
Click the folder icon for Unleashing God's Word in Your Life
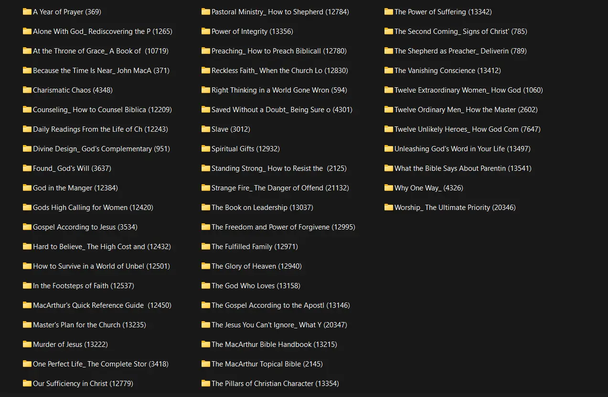pos(389,148)
